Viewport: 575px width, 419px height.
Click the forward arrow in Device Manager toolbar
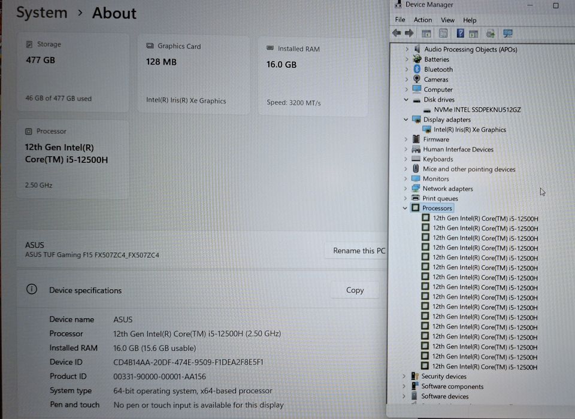[x=409, y=34]
